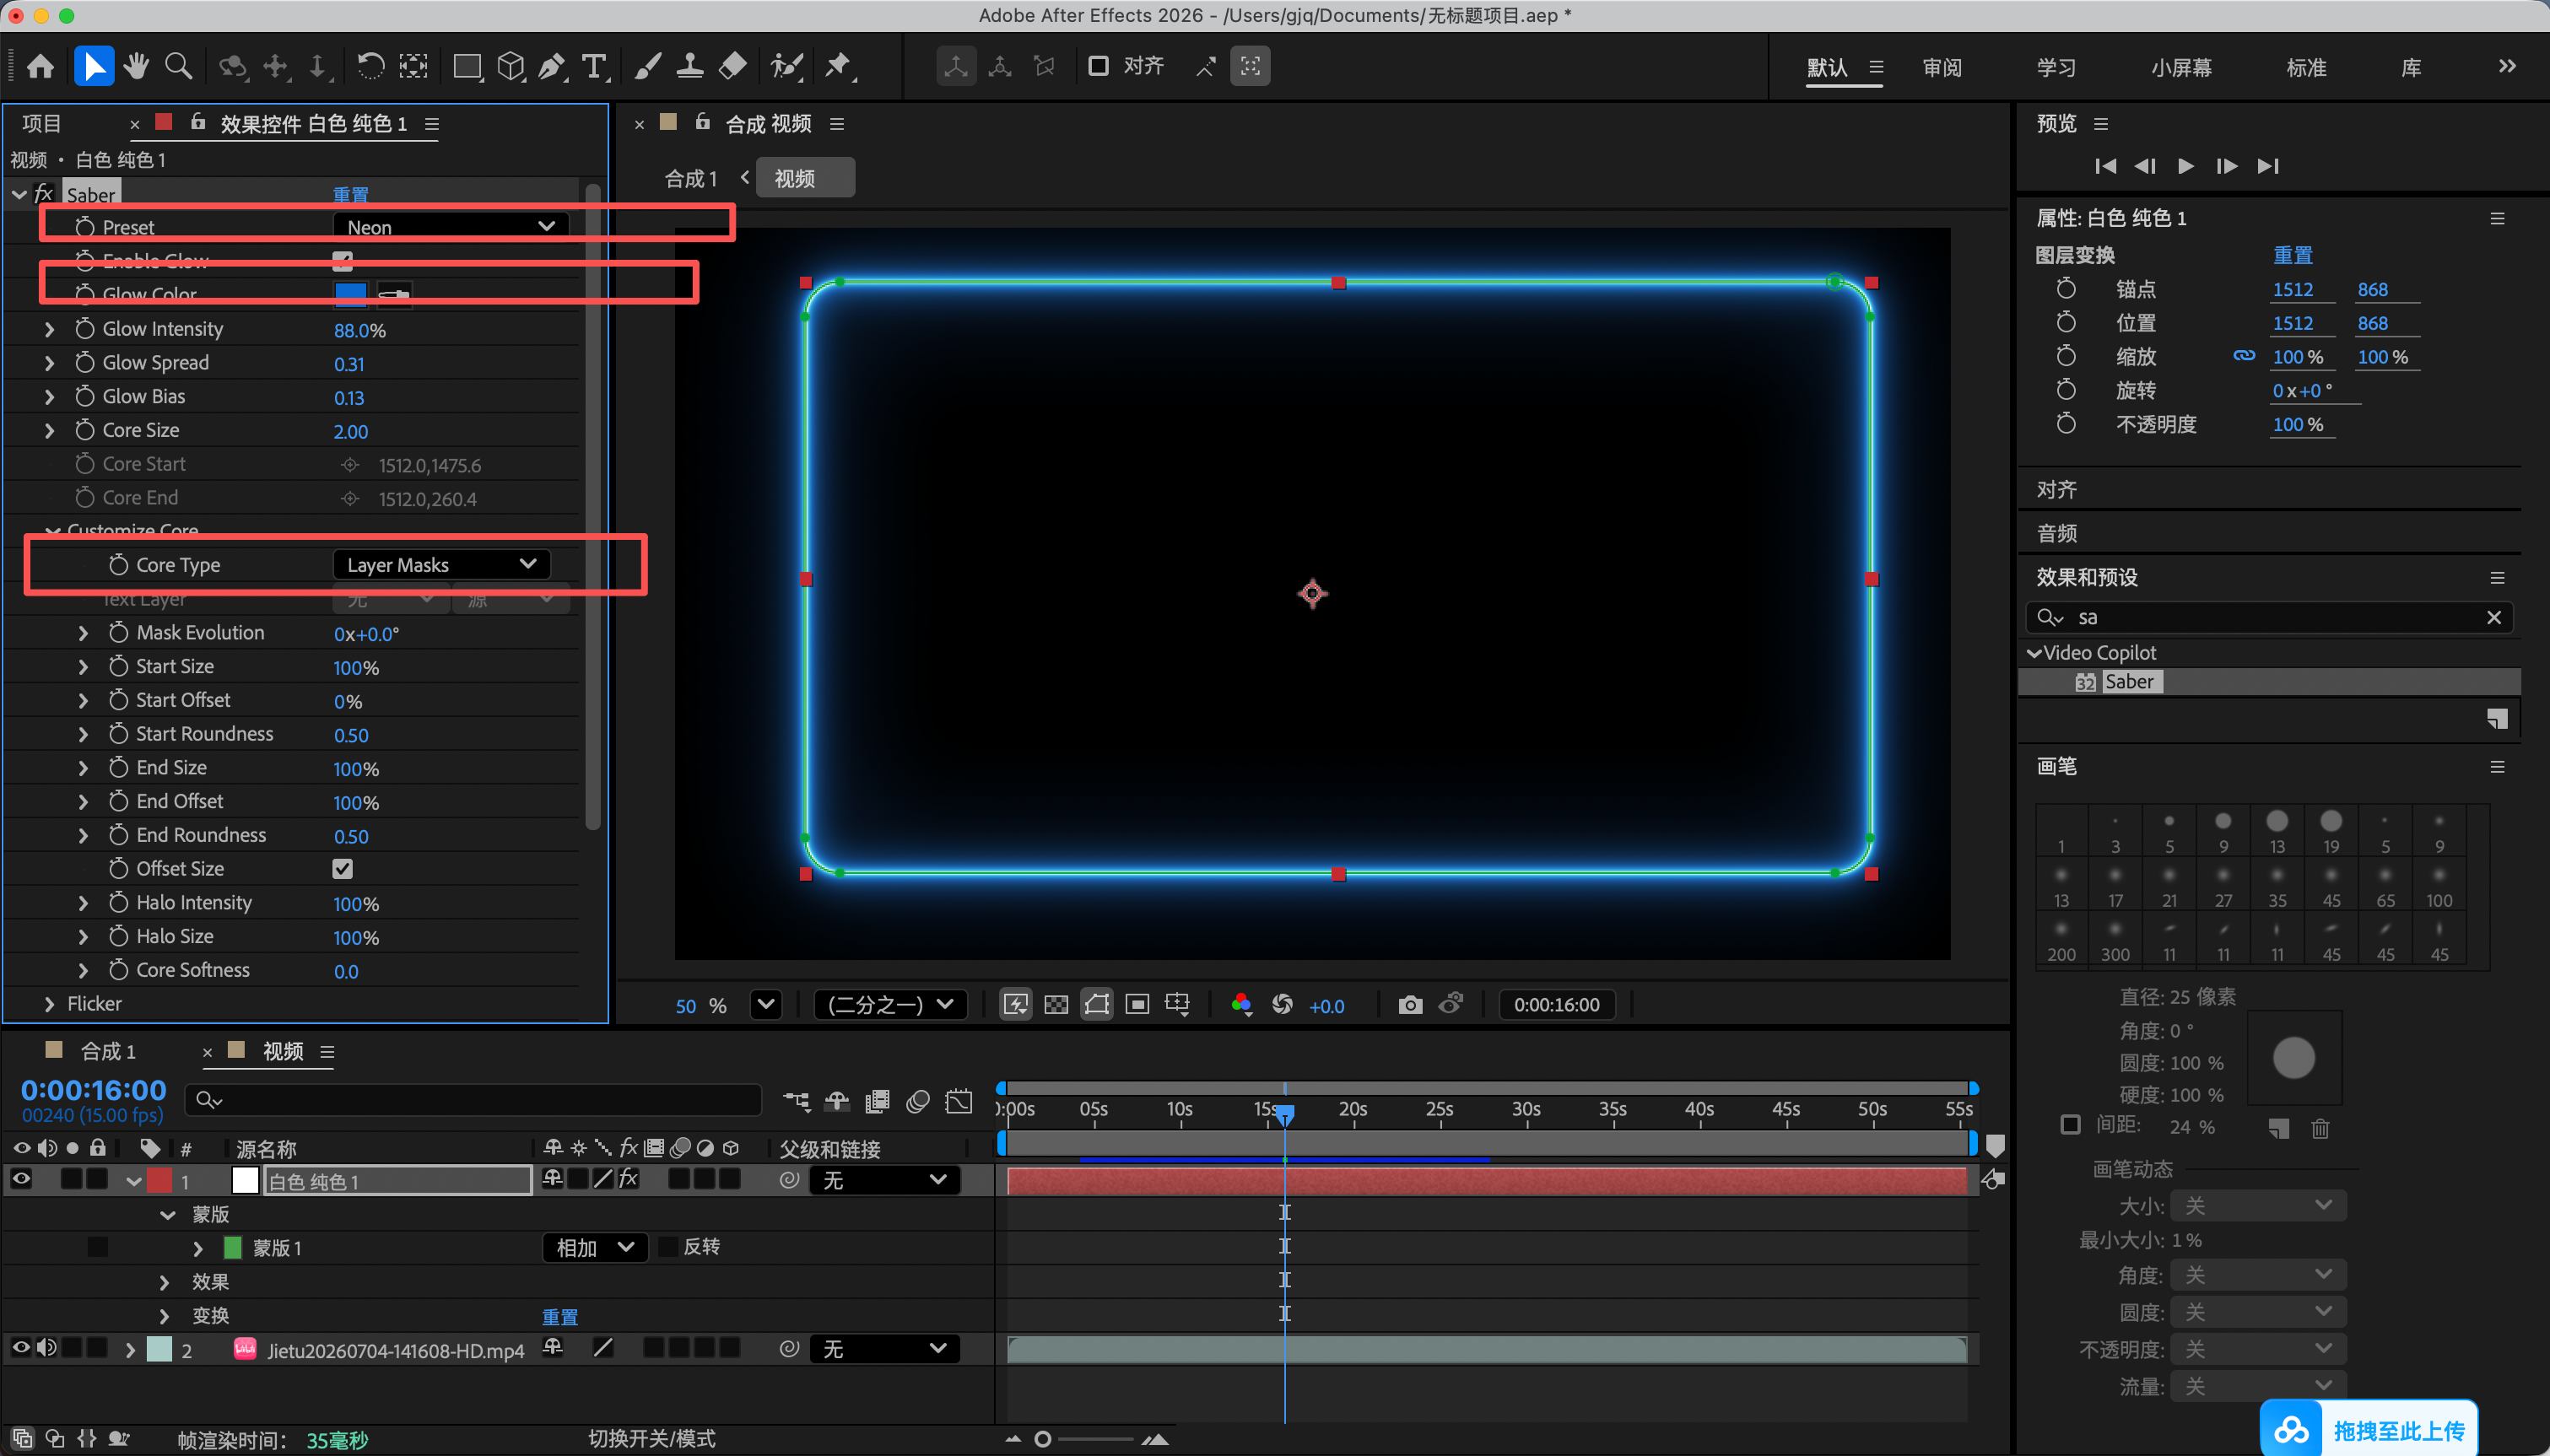Screen dimensions: 2550x1456
Task: Click 重置 link beside Saber effect
Action: (351, 194)
